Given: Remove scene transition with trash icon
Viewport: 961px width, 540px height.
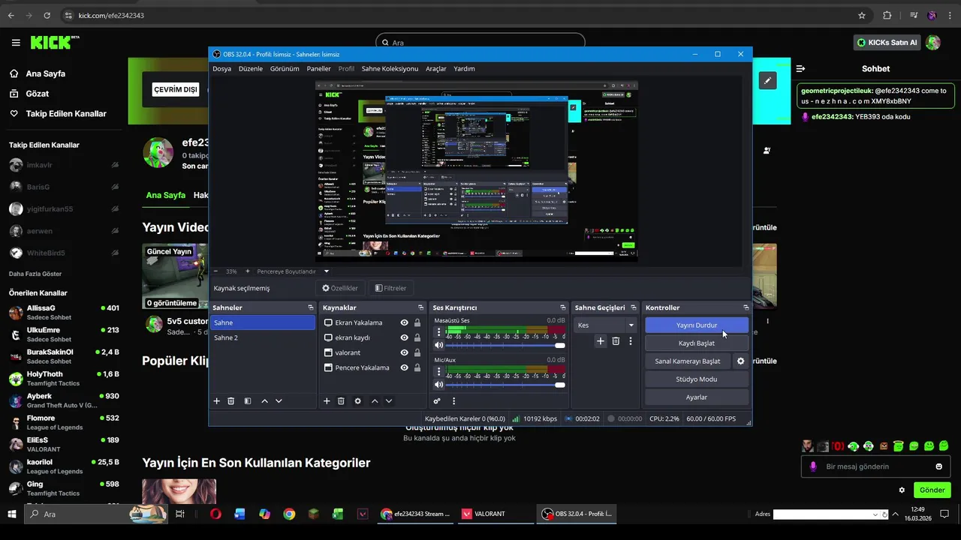Looking at the screenshot, I should tap(616, 341).
